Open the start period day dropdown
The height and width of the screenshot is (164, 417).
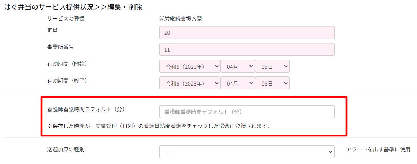(x=272, y=67)
